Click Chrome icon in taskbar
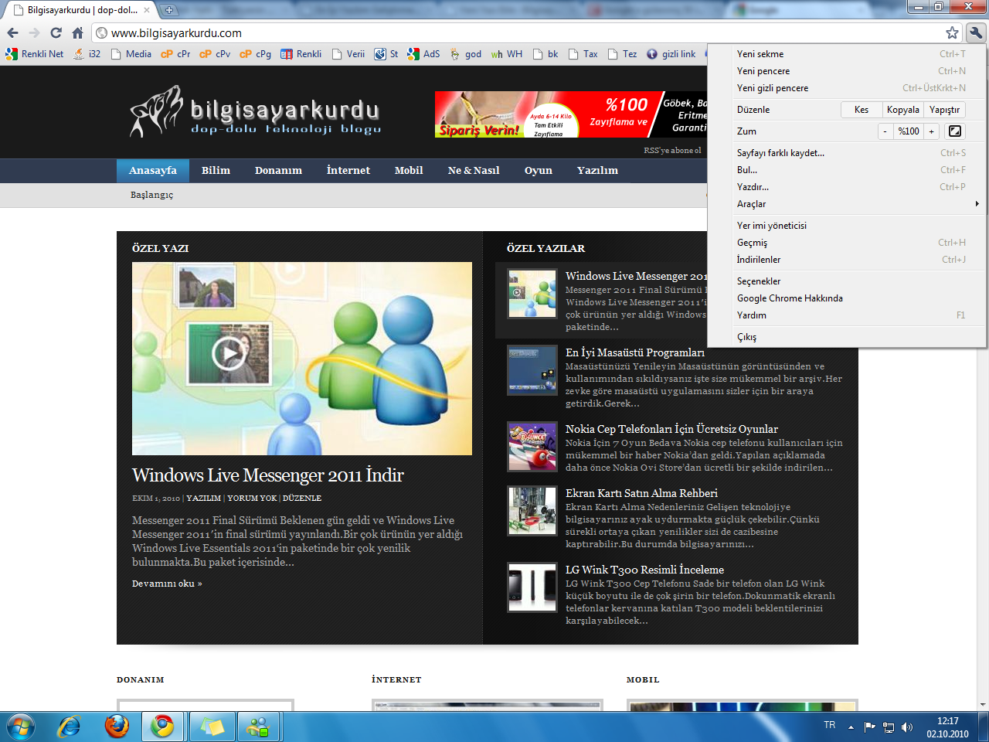The image size is (989, 742). 163,727
